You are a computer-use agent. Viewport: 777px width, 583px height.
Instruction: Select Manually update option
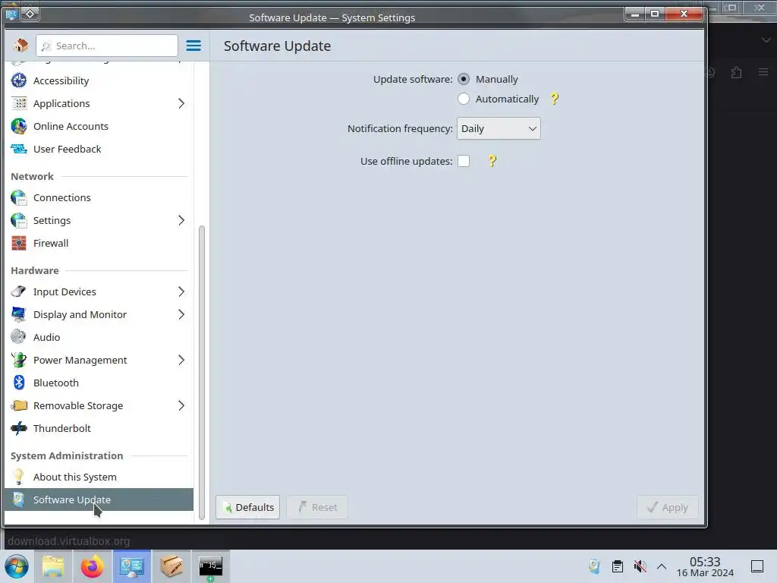[x=464, y=79]
